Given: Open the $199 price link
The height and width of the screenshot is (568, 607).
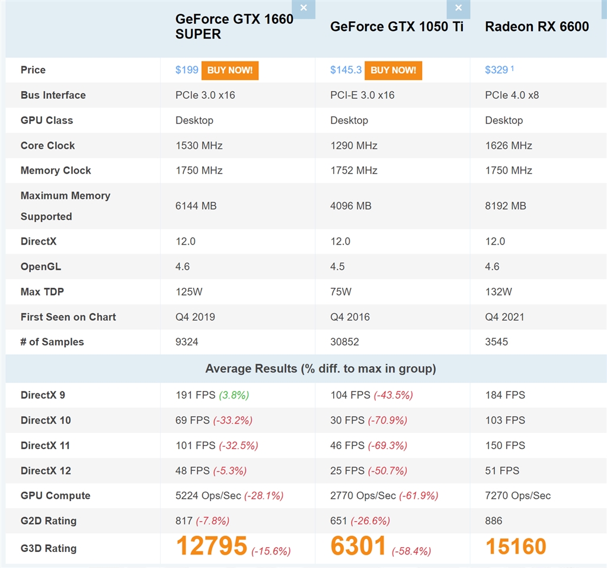Looking at the screenshot, I should tap(187, 70).
